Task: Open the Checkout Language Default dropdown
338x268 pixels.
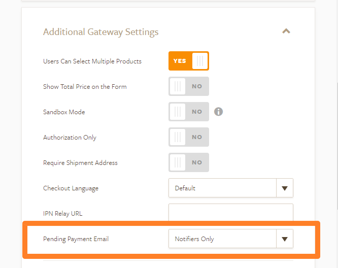Action: [x=222, y=188]
